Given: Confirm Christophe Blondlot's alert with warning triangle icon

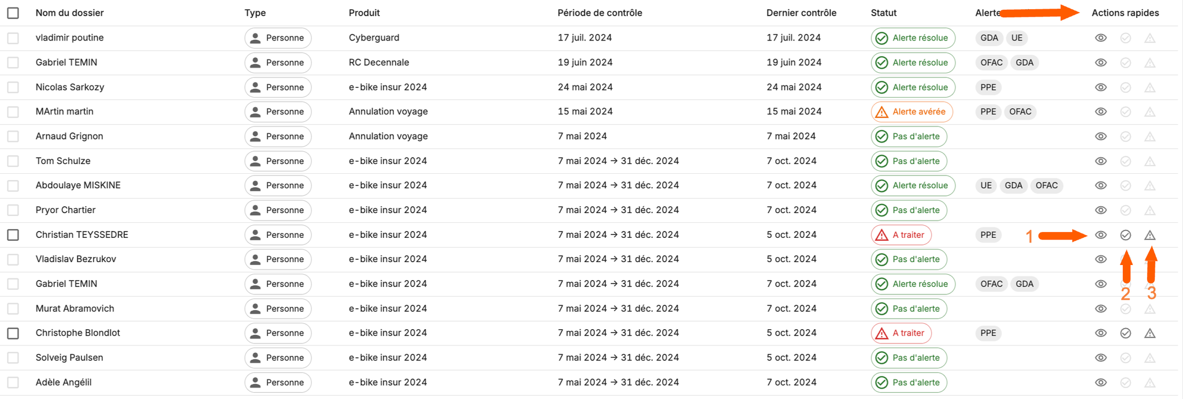Looking at the screenshot, I should tap(1150, 333).
